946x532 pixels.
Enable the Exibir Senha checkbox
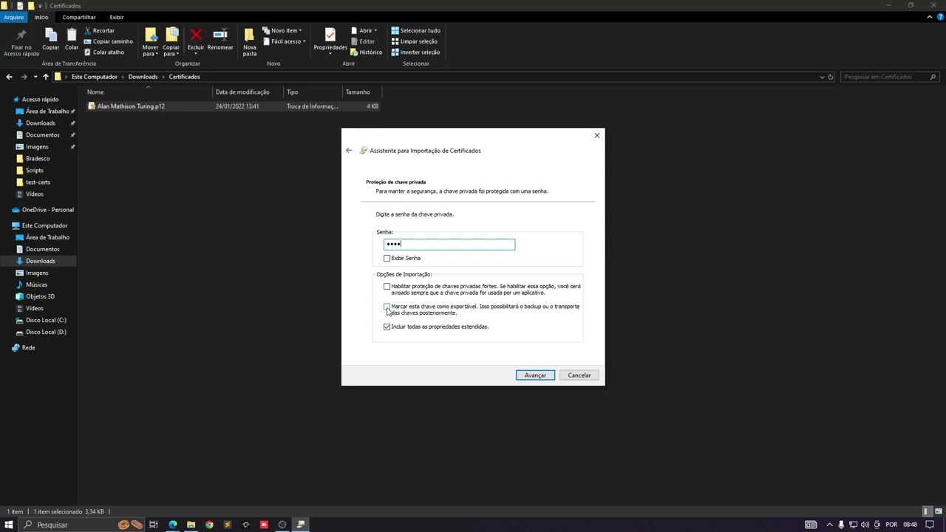[387, 259]
